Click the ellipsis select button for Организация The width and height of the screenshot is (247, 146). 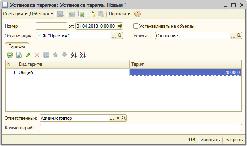tap(114, 36)
